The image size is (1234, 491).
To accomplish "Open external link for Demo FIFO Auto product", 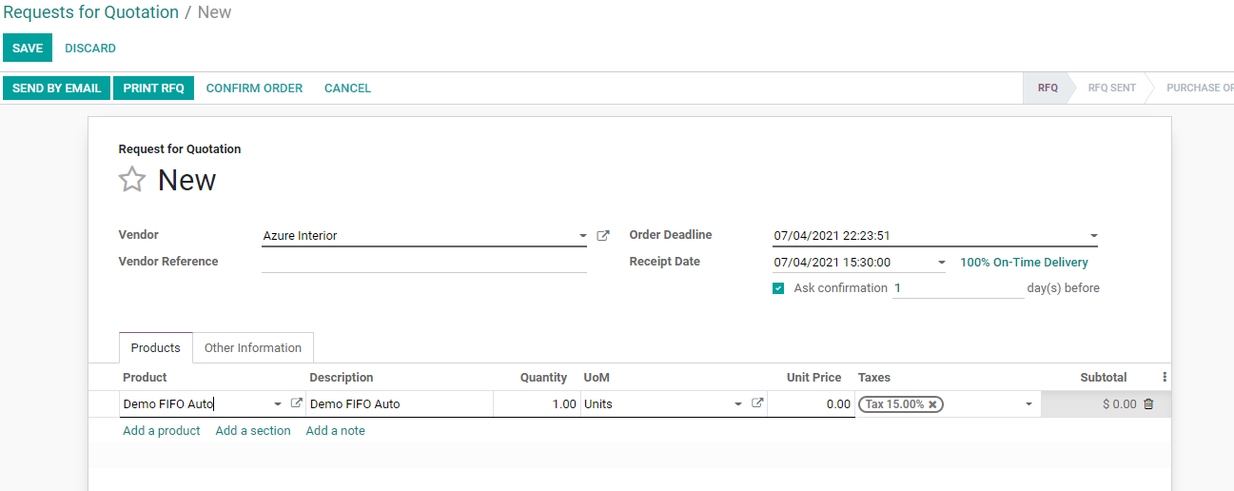I will click(296, 403).
